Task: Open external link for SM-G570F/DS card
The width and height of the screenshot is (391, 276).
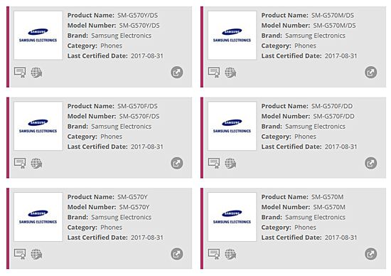Action: (x=177, y=163)
